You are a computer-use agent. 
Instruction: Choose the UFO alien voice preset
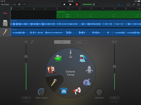pyautogui.click(x=58, y=58)
